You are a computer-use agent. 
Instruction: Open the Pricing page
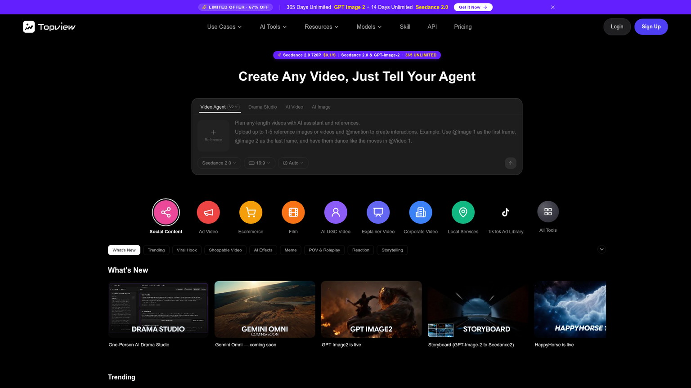point(463,27)
